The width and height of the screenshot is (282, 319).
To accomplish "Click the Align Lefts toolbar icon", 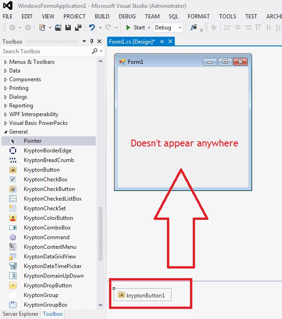I will tap(227, 28).
